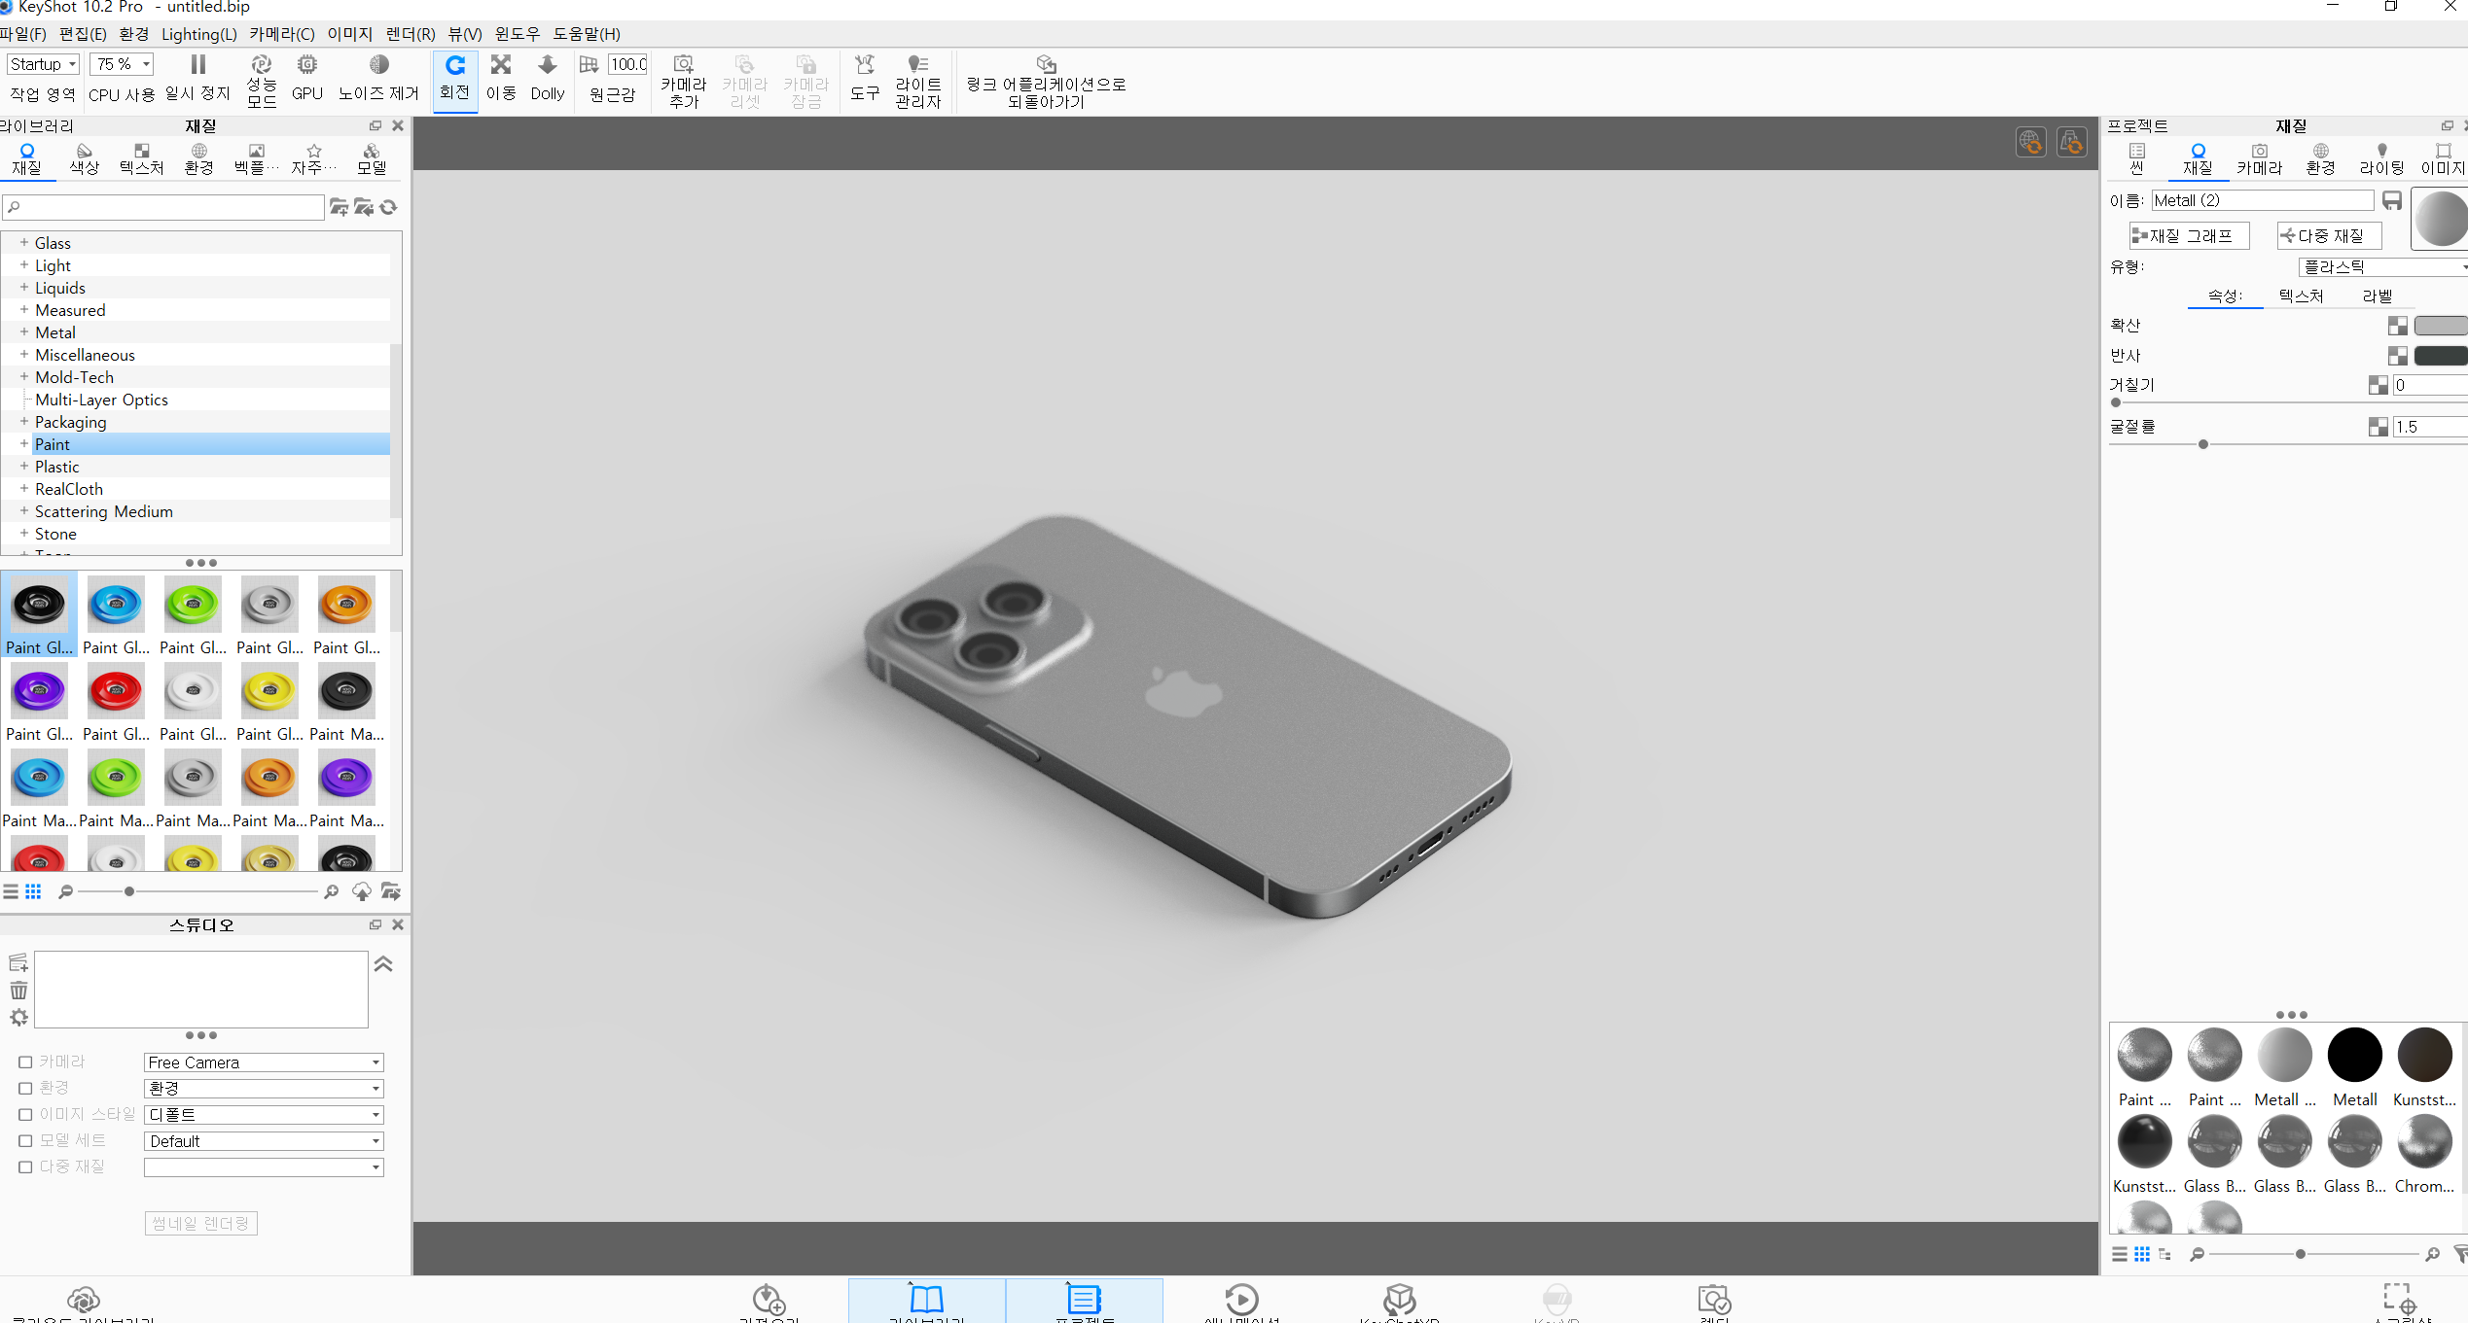Toggle GPU rendering icon

307,65
